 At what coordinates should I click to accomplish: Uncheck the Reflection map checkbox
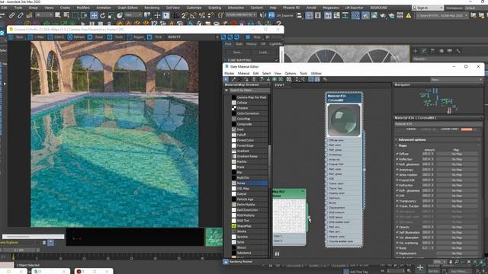pyautogui.click(x=397, y=159)
